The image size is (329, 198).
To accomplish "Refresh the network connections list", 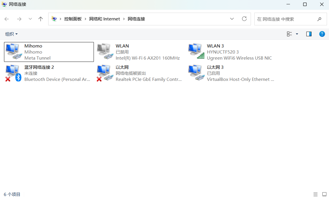I will click(244, 19).
